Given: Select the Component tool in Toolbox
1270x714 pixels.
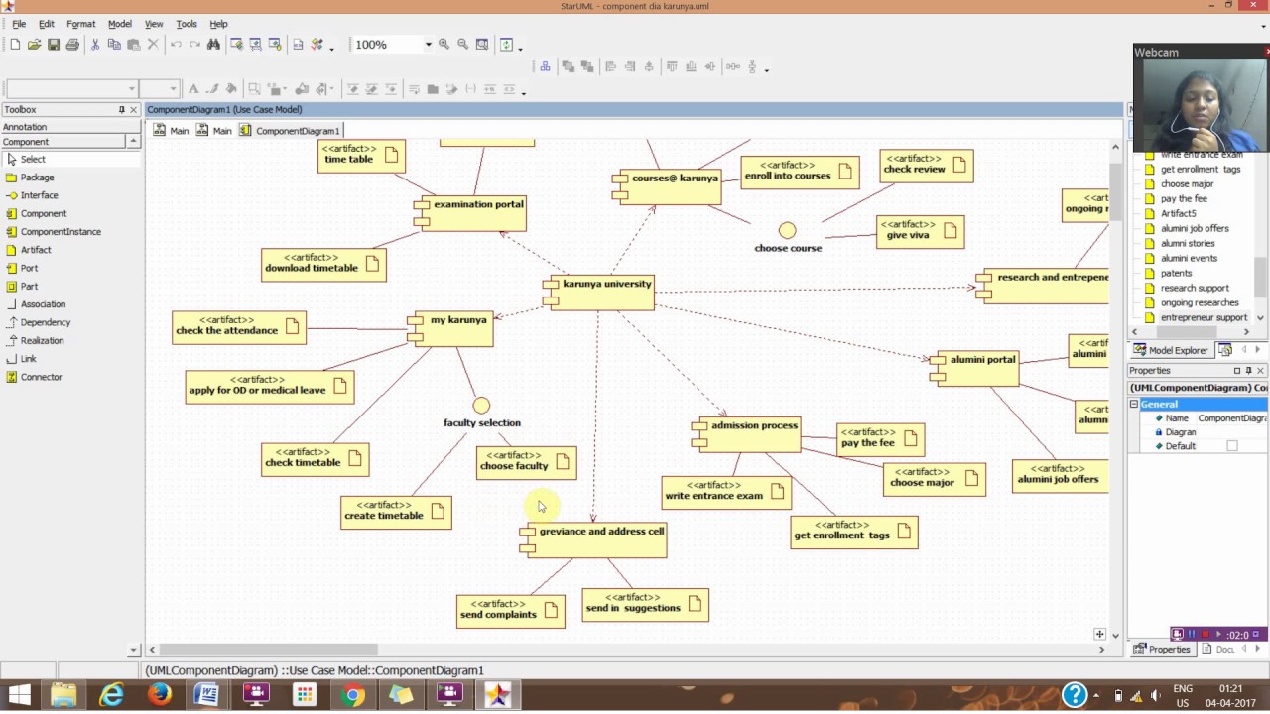Looking at the screenshot, I should point(44,213).
